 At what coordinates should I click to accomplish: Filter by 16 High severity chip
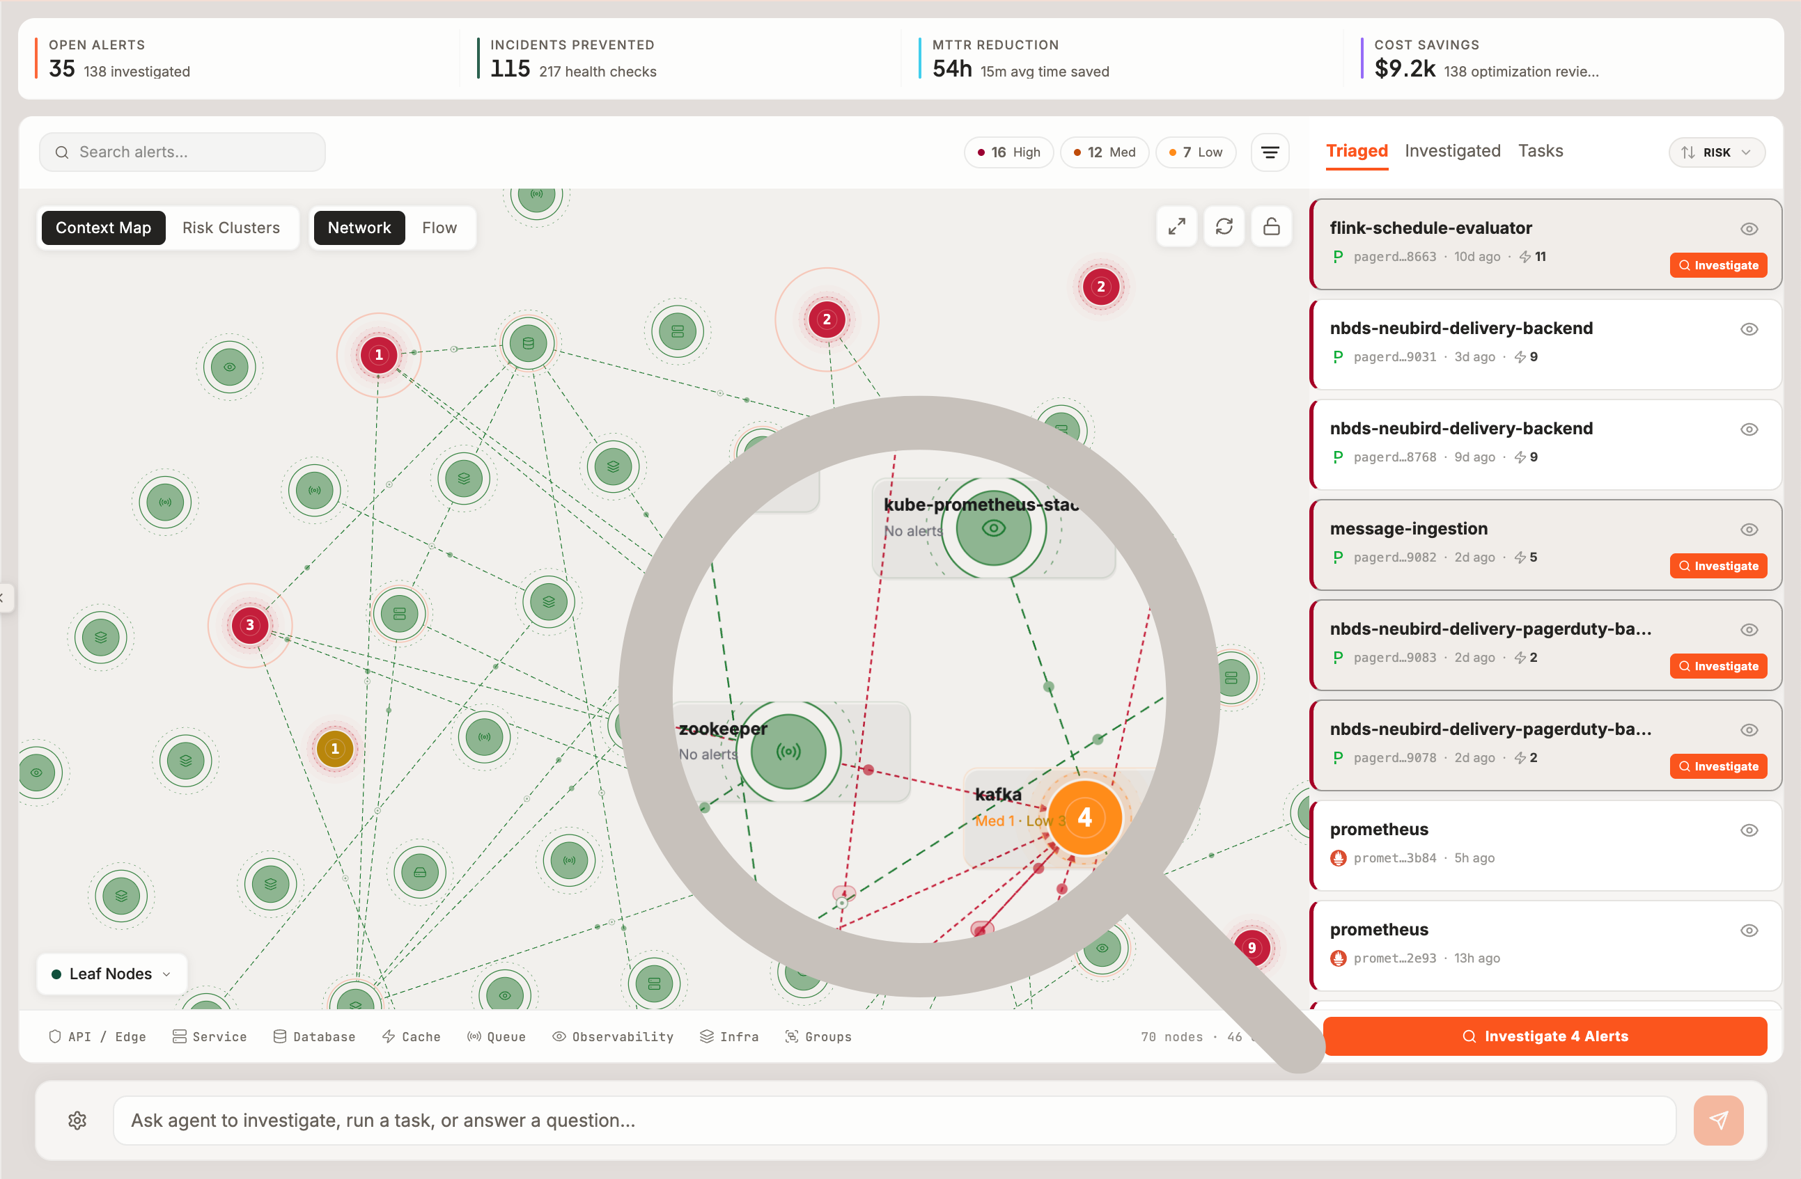(x=1008, y=152)
